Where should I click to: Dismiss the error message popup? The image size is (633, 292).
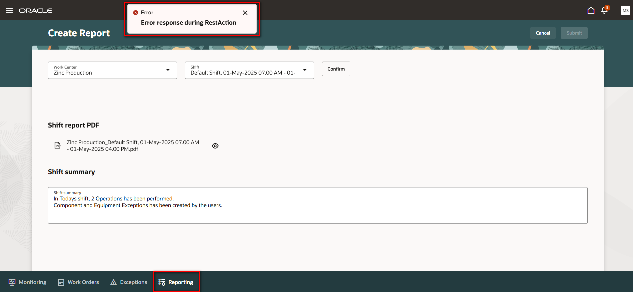(x=245, y=13)
